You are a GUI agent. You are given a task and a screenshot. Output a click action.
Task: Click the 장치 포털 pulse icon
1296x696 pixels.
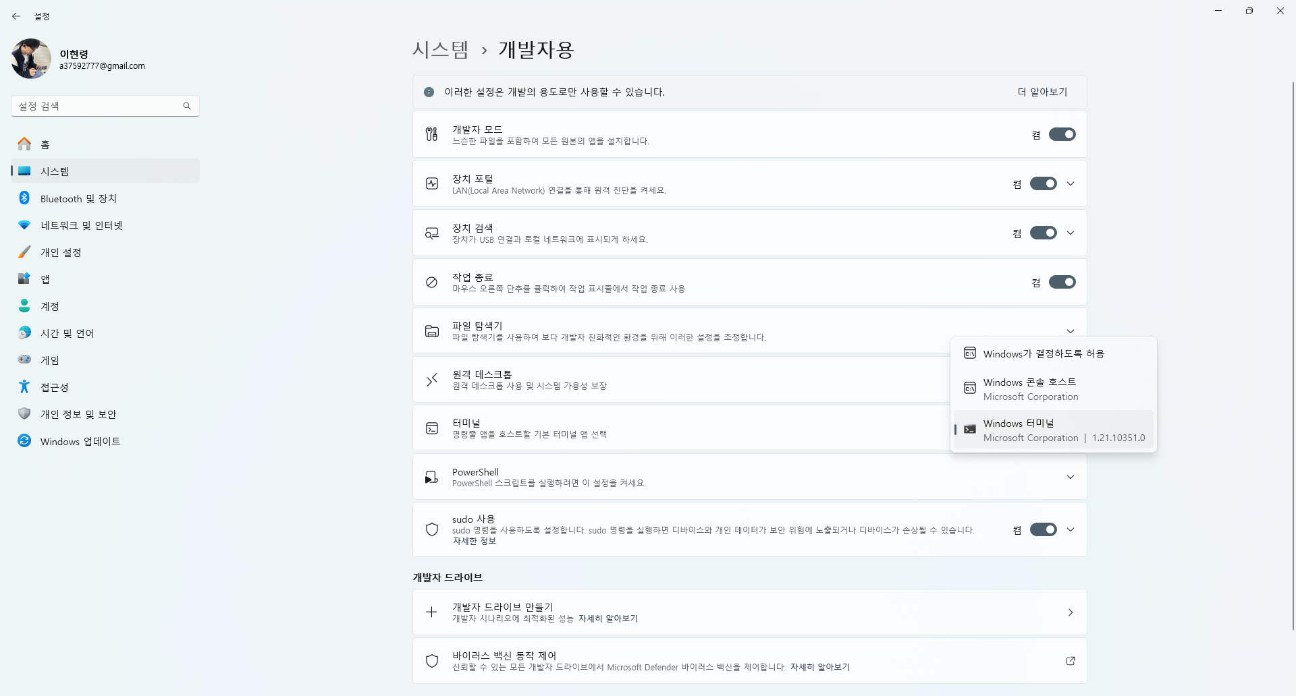432,183
